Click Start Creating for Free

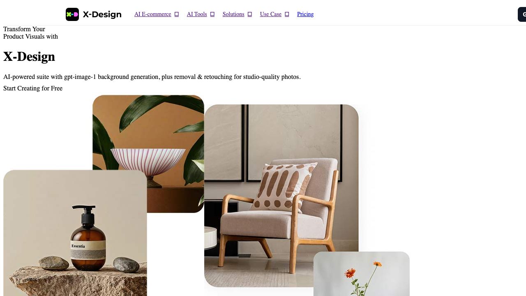pyautogui.click(x=33, y=88)
